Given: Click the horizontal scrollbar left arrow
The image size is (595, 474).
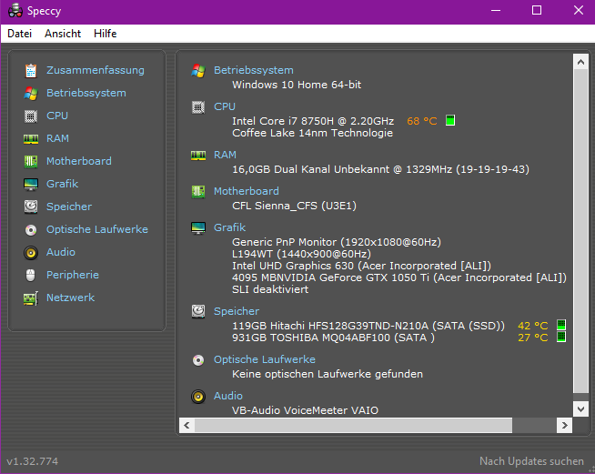Looking at the screenshot, I should (x=187, y=426).
